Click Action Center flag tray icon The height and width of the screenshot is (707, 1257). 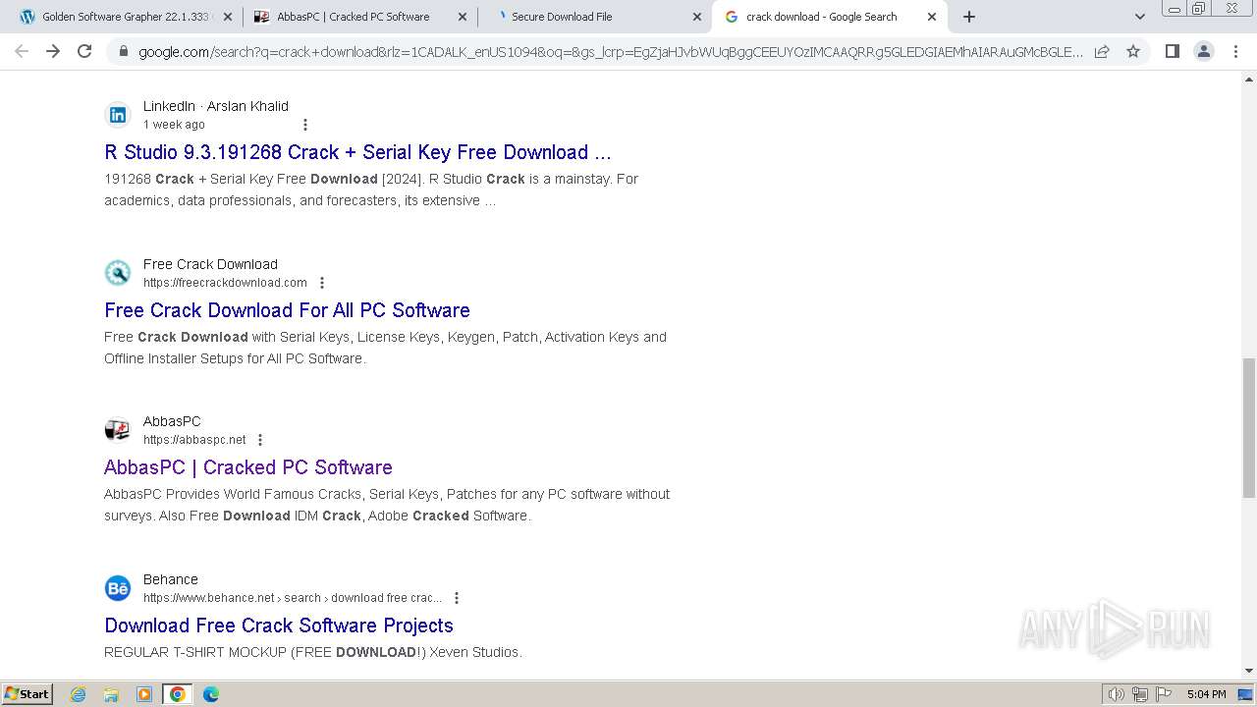[1164, 694]
